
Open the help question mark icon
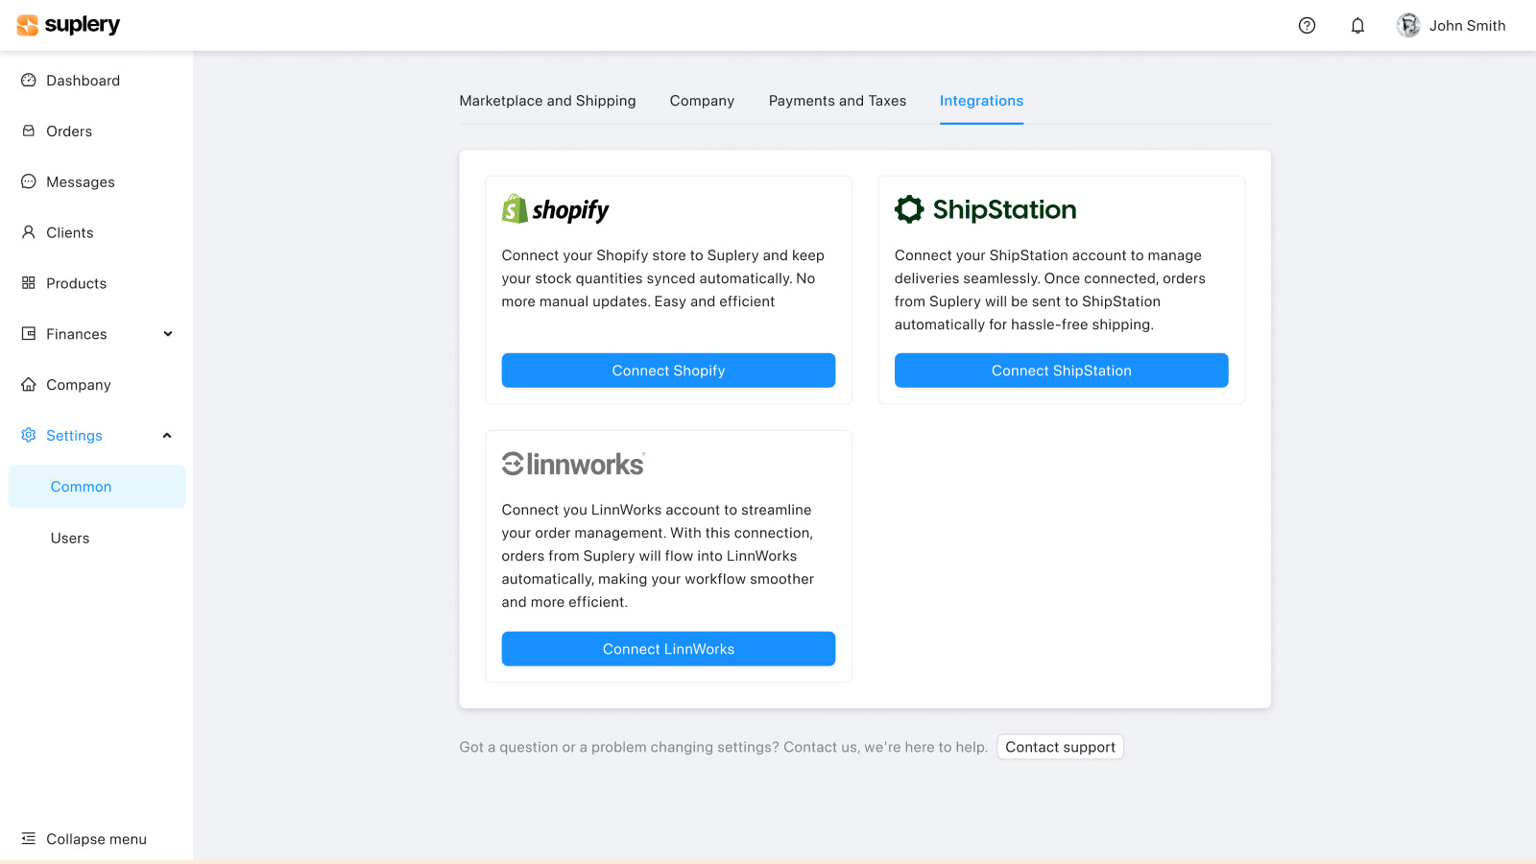[x=1307, y=26]
